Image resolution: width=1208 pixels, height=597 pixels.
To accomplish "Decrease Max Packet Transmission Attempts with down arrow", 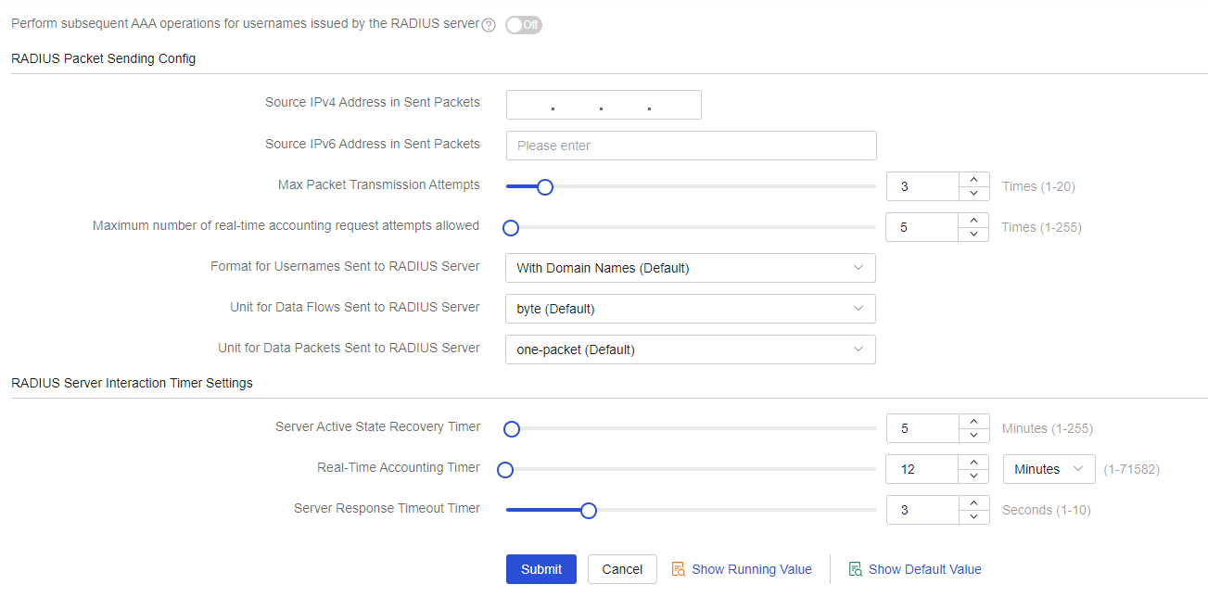I will click(973, 194).
